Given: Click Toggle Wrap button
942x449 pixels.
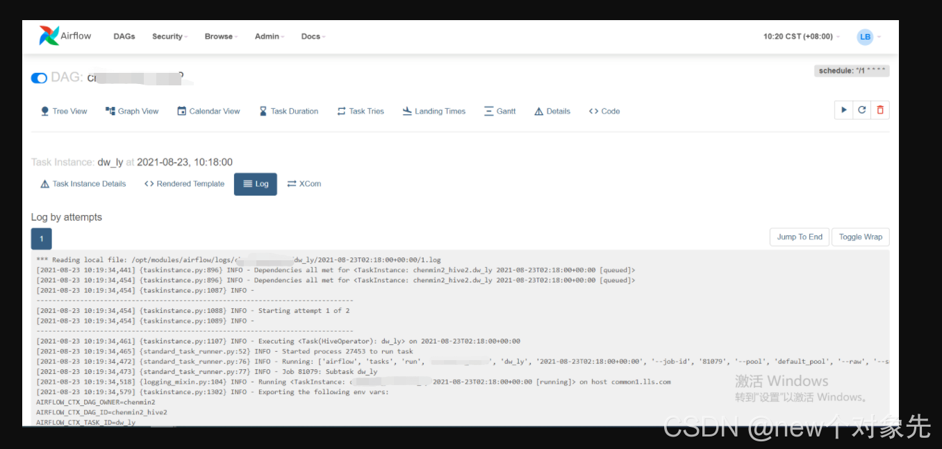Looking at the screenshot, I should 860,237.
